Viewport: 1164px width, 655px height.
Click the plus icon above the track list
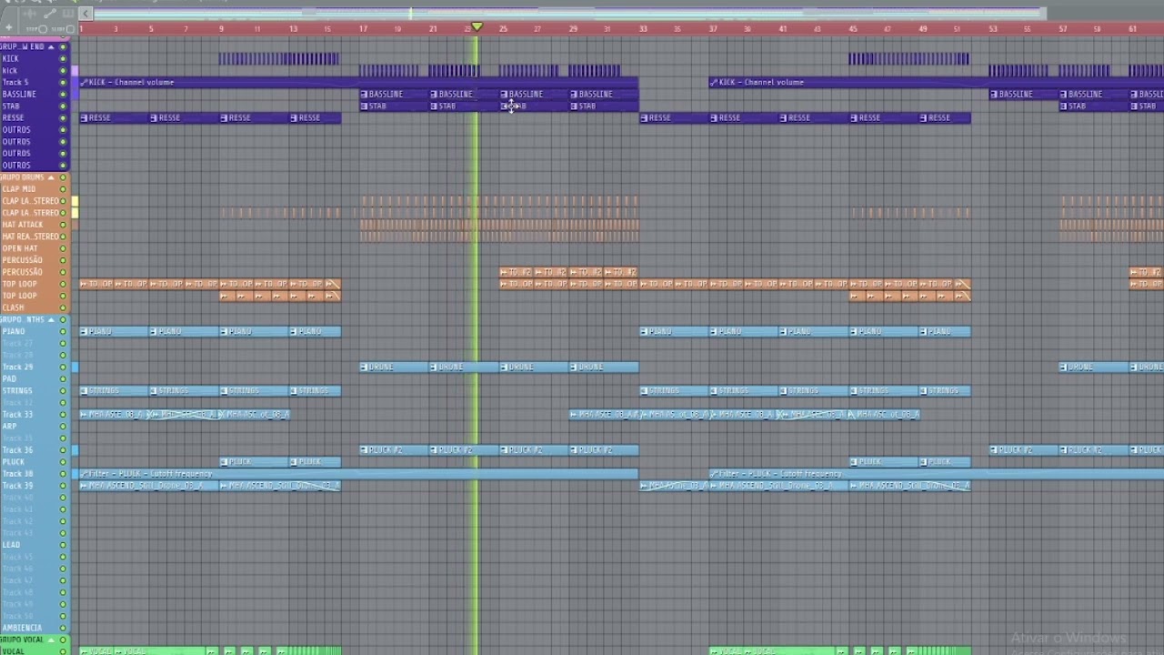(x=9, y=27)
